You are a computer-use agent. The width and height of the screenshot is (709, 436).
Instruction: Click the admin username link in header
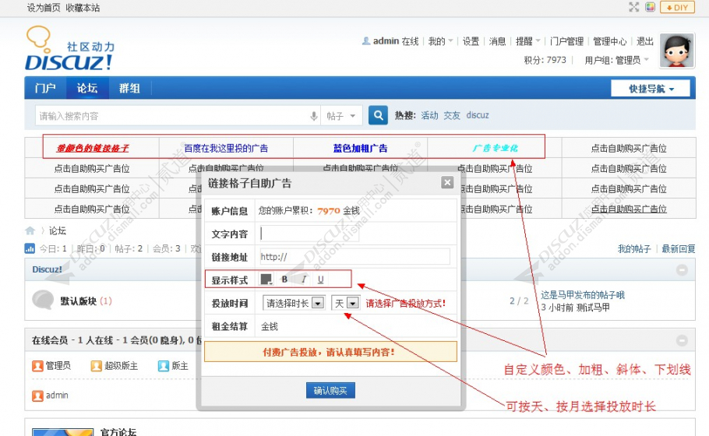tap(386, 41)
